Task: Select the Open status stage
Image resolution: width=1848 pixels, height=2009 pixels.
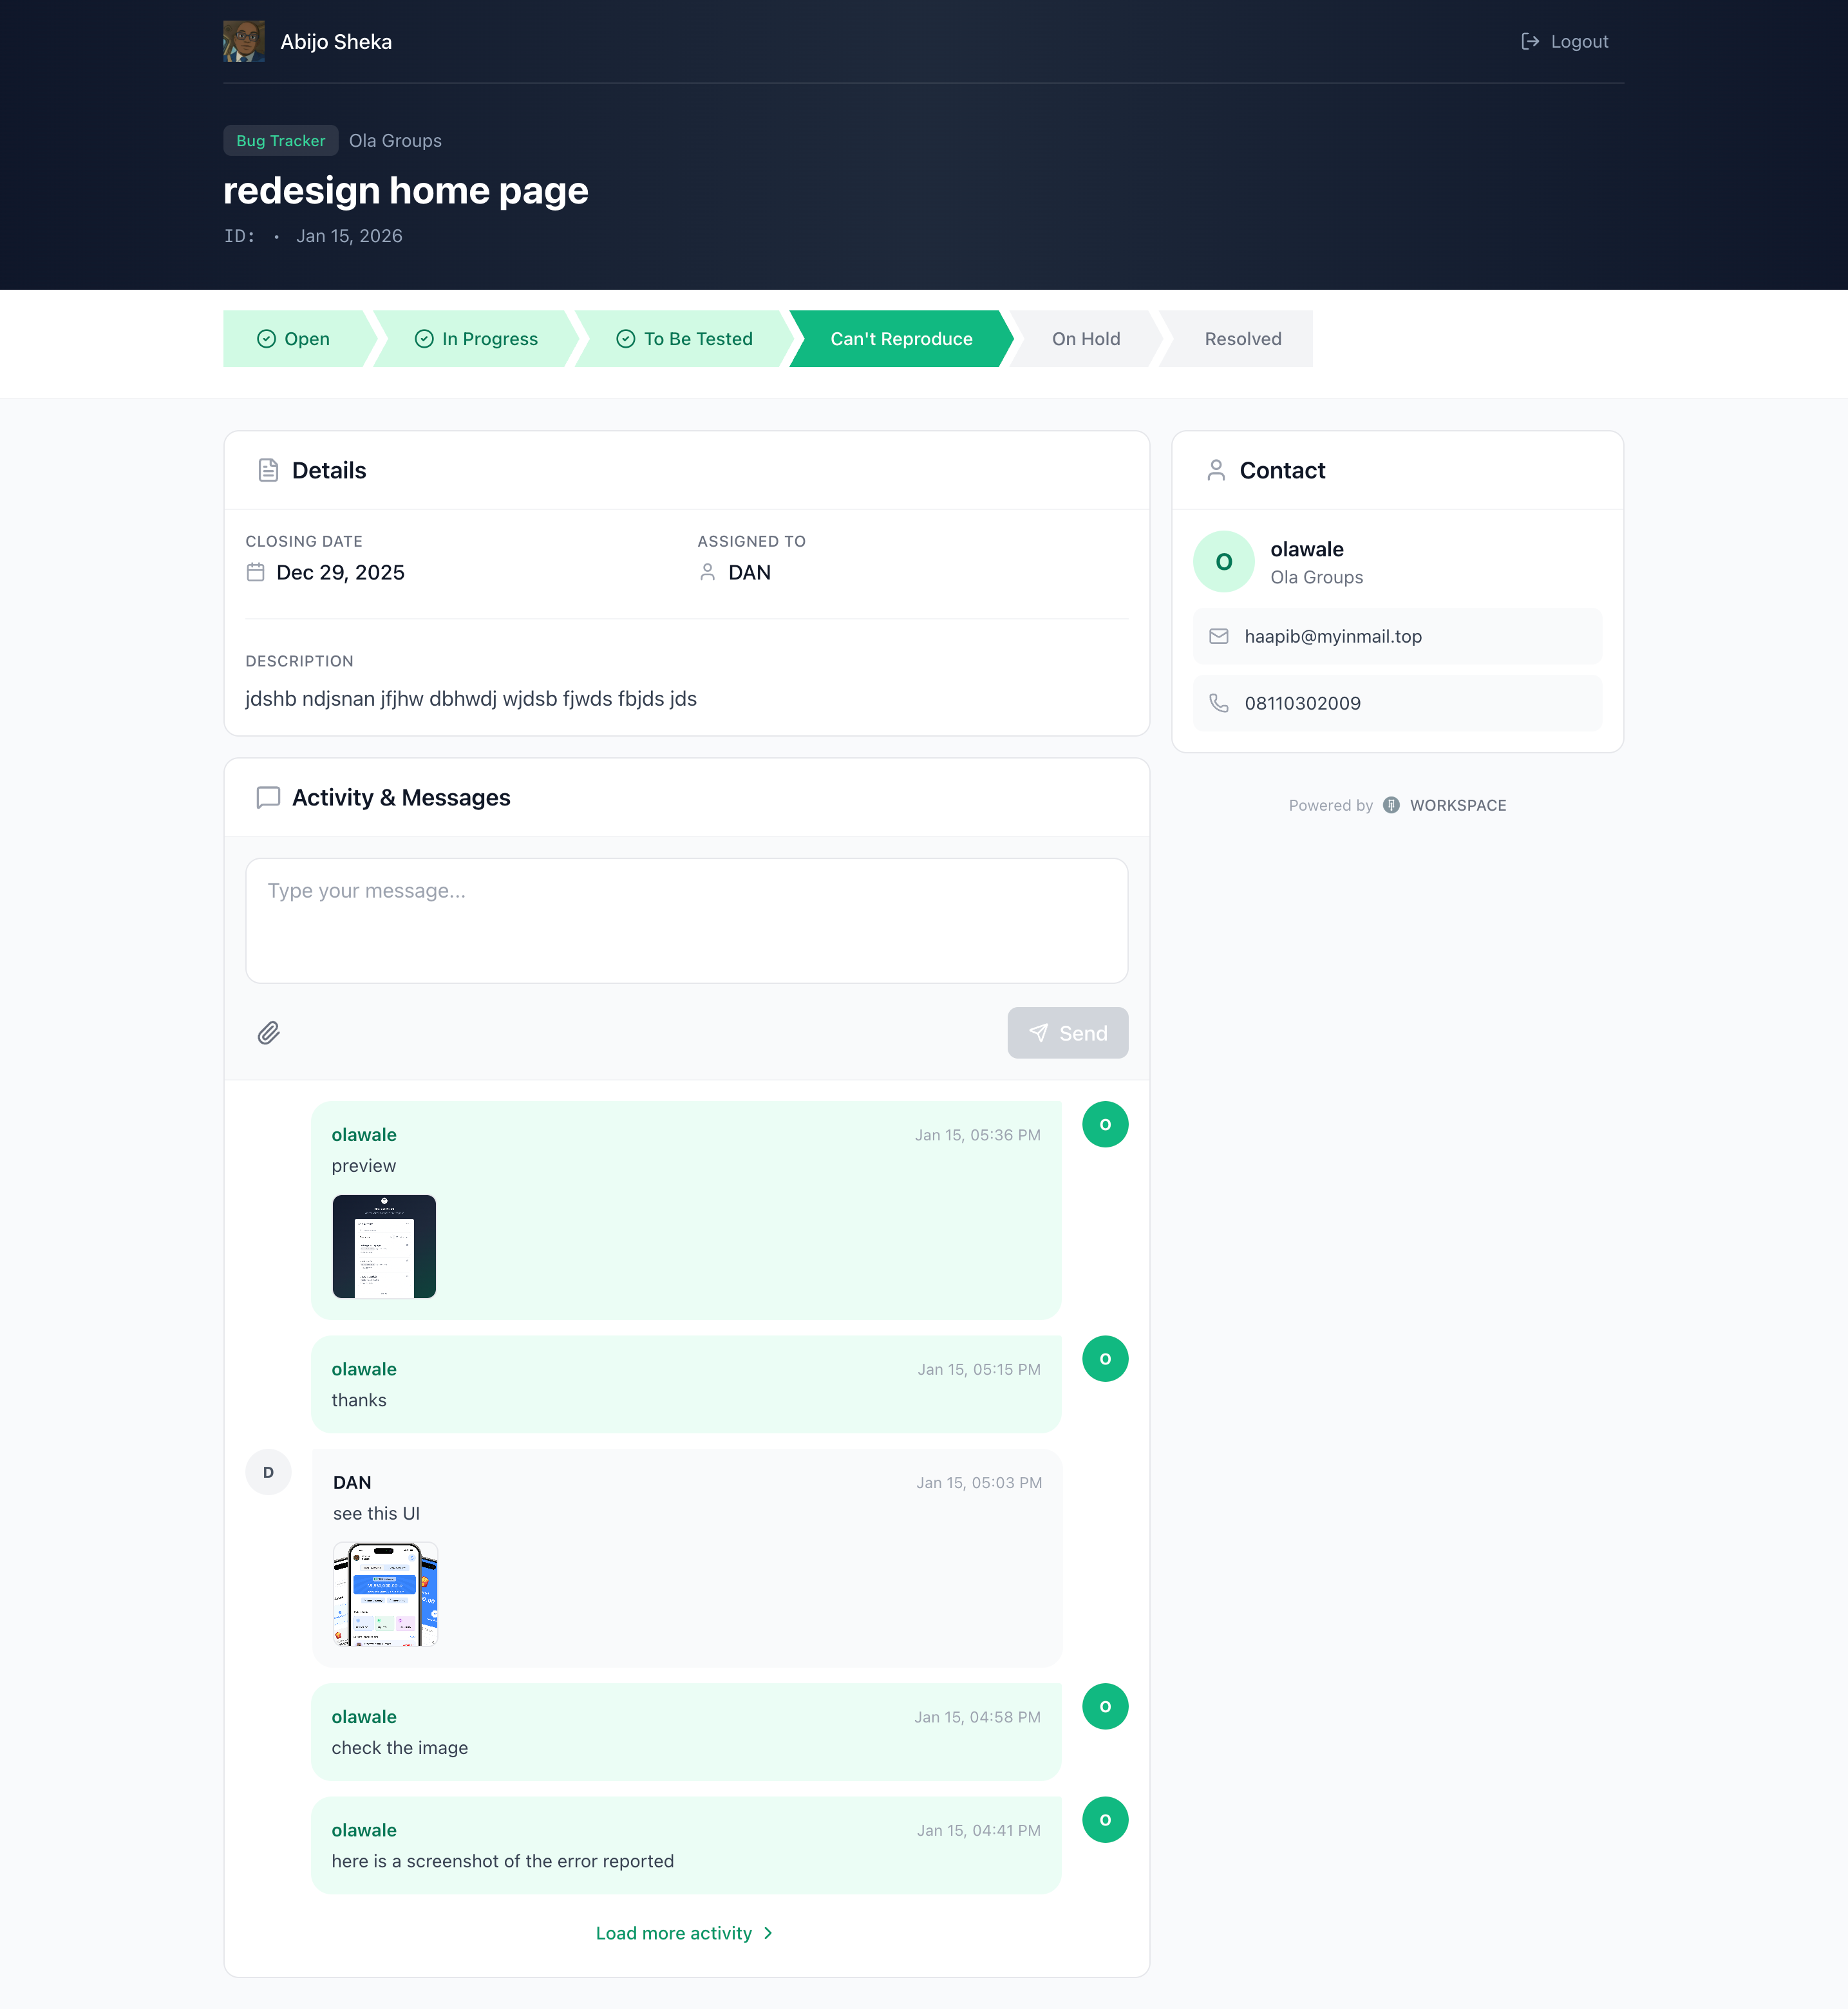Action: coord(294,339)
